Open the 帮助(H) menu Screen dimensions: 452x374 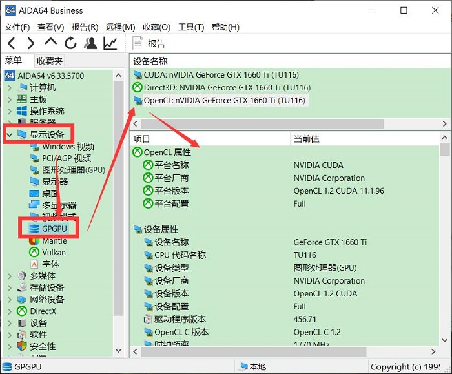pyautogui.click(x=225, y=27)
